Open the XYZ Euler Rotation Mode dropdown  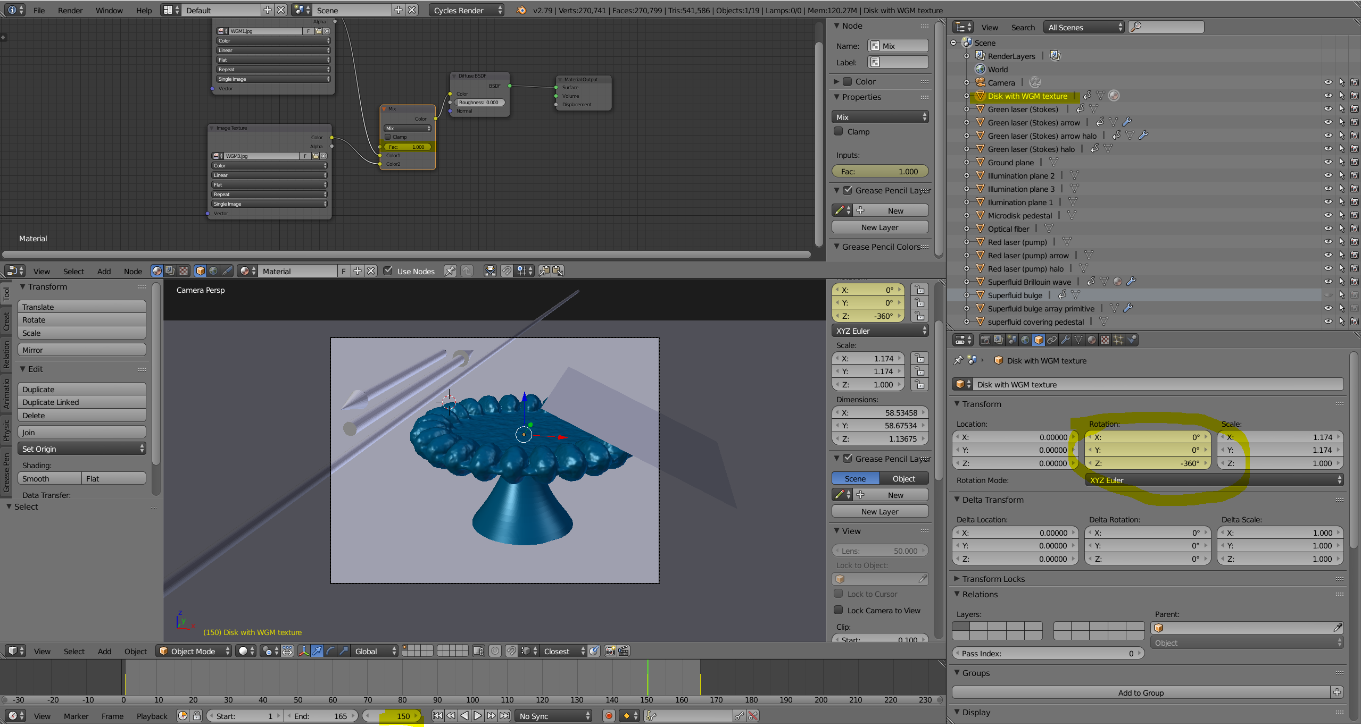[x=1214, y=480]
